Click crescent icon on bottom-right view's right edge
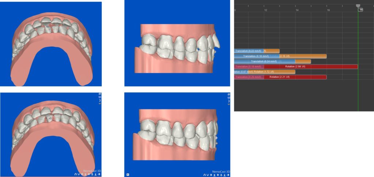The image size is (374, 177). tap(229, 101)
